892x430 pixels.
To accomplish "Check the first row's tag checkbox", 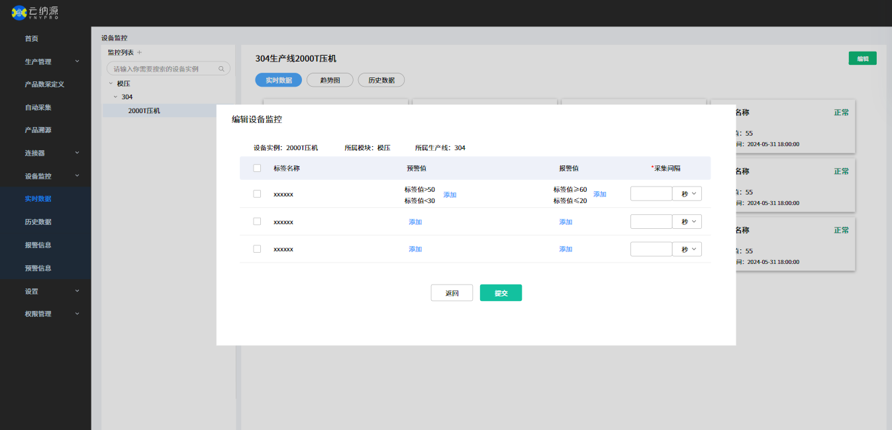I will (x=257, y=194).
